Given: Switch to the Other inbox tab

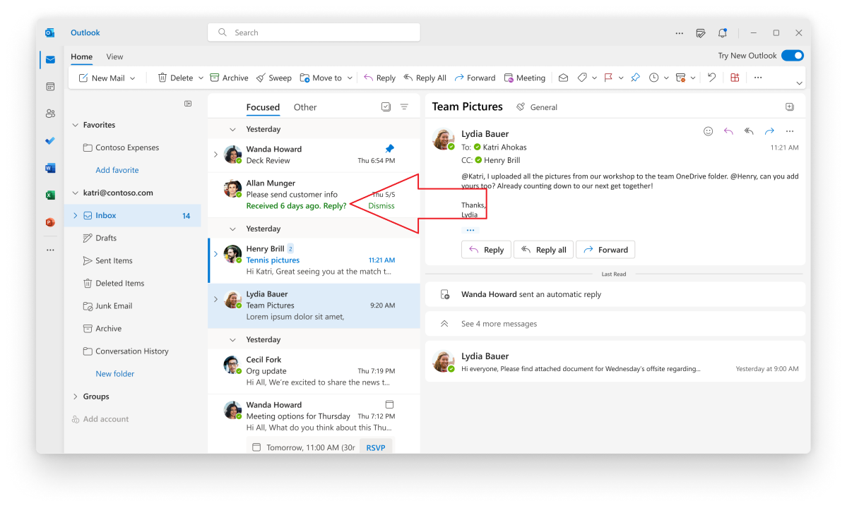Looking at the screenshot, I should [305, 107].
